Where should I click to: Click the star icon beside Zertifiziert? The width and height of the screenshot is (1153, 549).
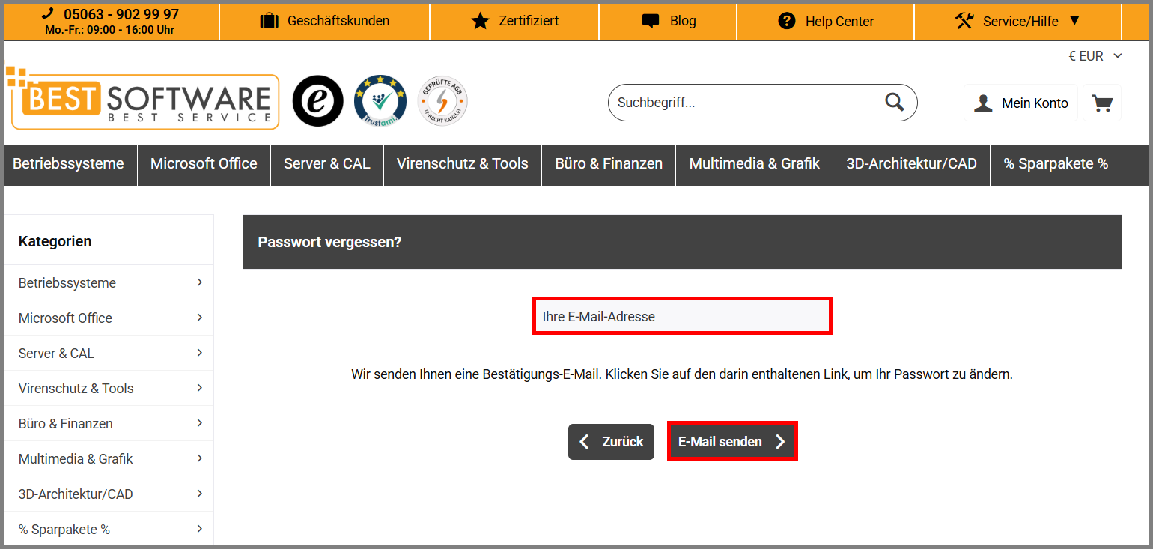[480, 21]
